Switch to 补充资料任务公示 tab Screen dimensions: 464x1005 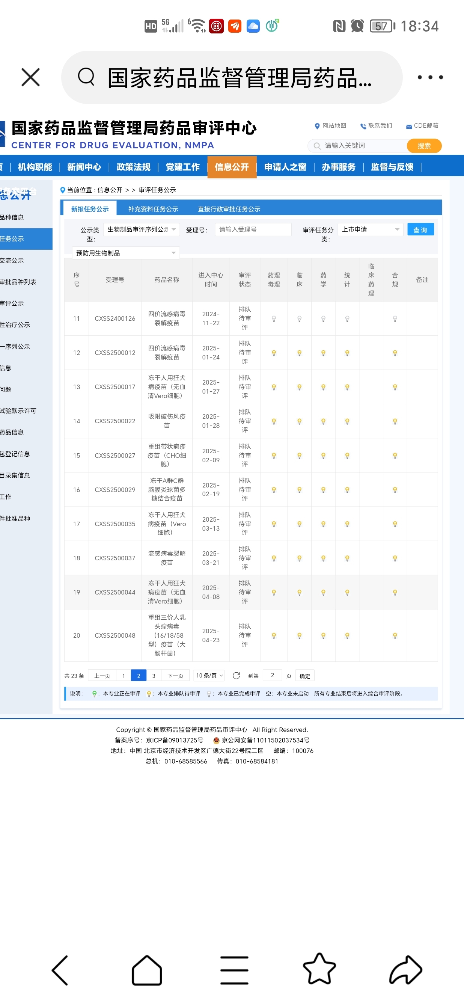153,209
